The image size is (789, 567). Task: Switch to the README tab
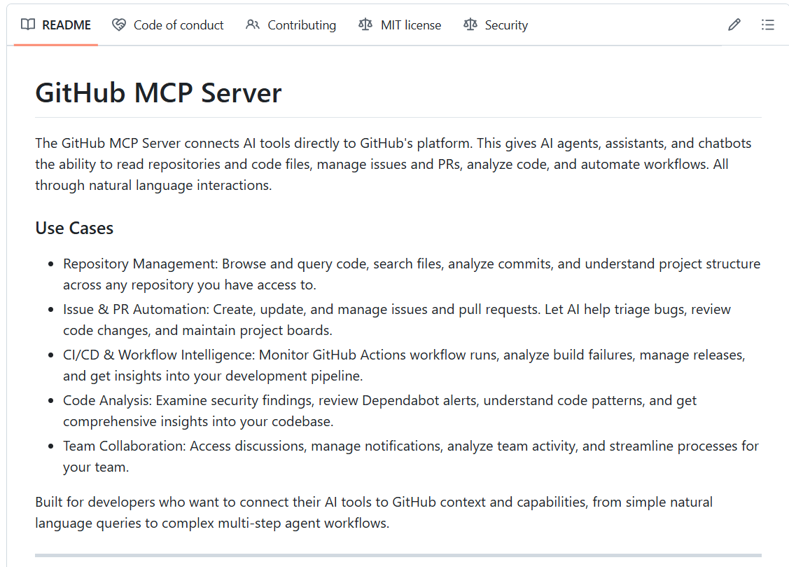coord(56,25)
